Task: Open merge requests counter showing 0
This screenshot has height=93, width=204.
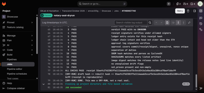Action: tap(186, 4)
